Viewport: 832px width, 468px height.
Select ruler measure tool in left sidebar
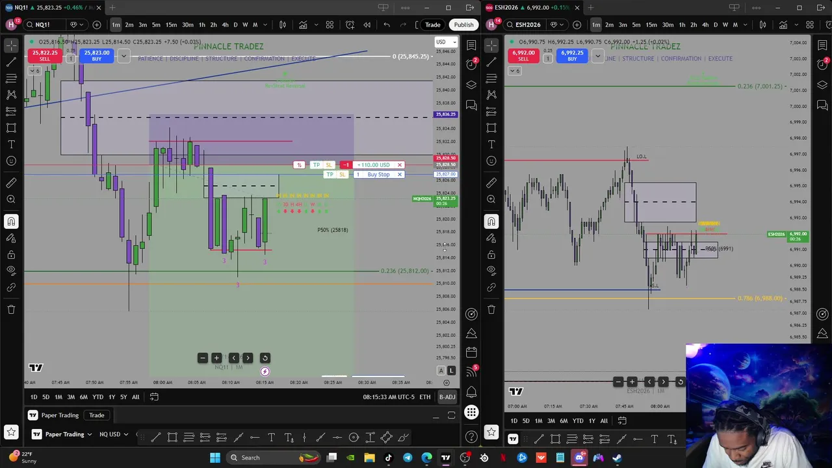point(11,183)
